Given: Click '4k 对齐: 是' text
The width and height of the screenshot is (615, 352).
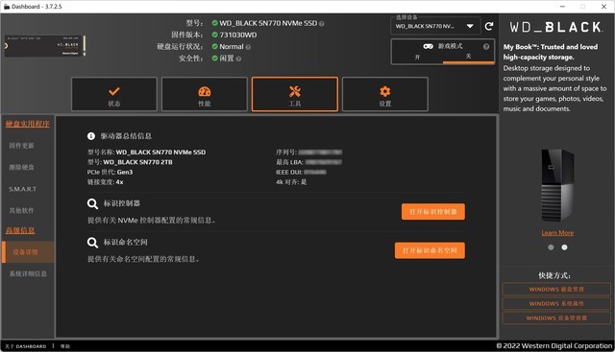Looking at the screenshot, I should point(291,182).
